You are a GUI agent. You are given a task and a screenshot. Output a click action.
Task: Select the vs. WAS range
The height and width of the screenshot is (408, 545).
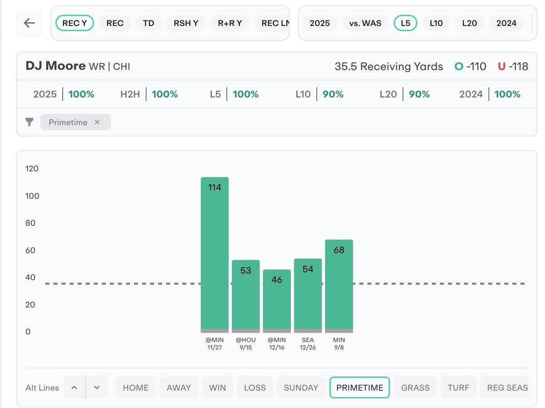pos(365,23)
